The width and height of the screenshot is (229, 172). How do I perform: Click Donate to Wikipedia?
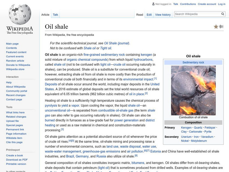[18, 65]
